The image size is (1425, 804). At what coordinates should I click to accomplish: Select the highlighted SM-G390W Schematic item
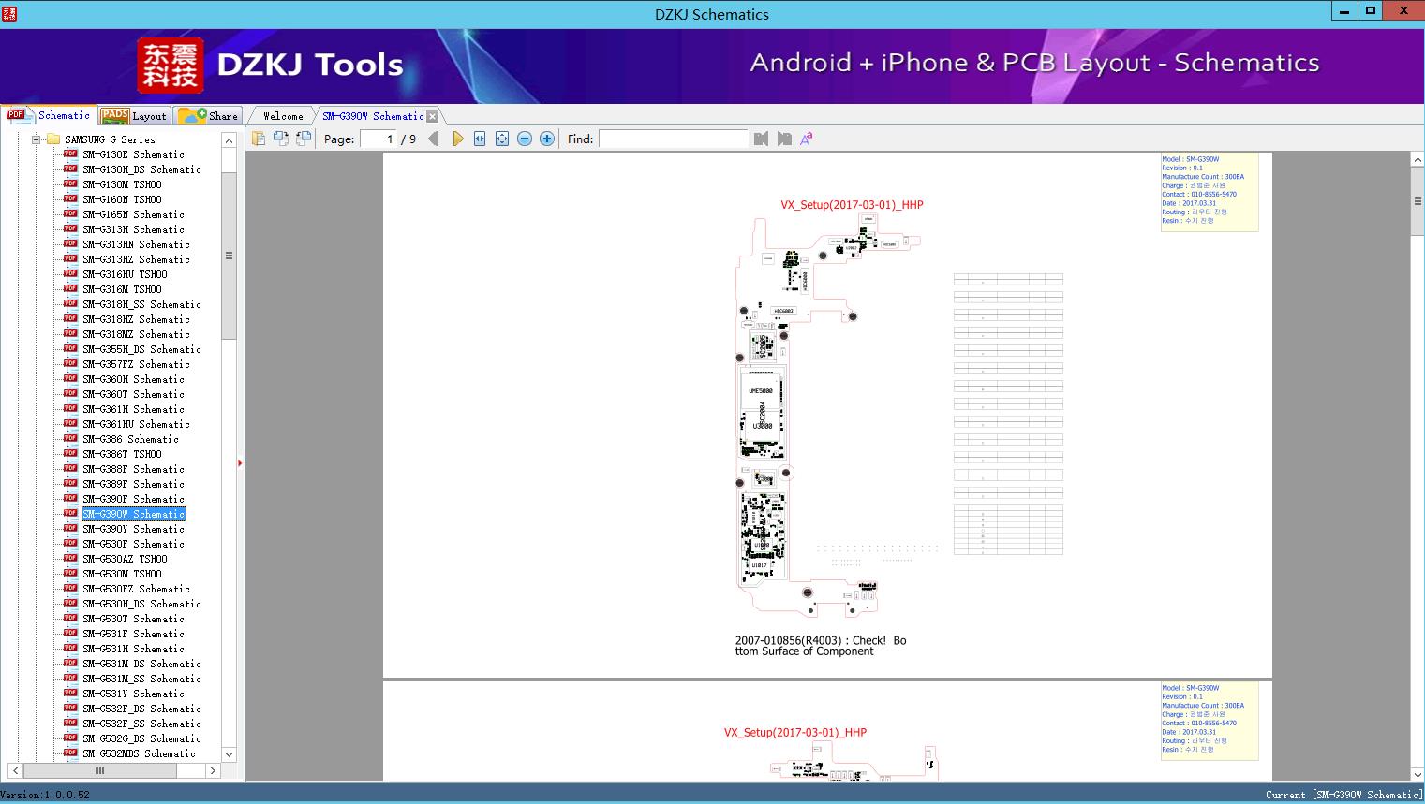click(x=133, y=514)
